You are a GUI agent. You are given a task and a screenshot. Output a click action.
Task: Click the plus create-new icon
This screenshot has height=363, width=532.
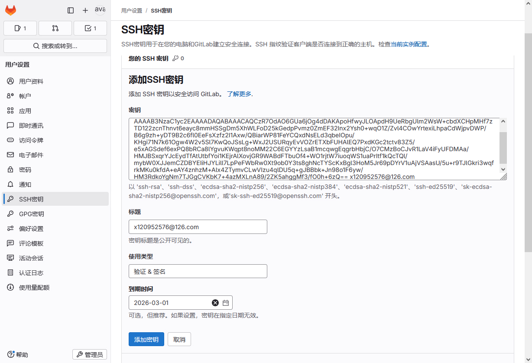click(x=85, y=10)
